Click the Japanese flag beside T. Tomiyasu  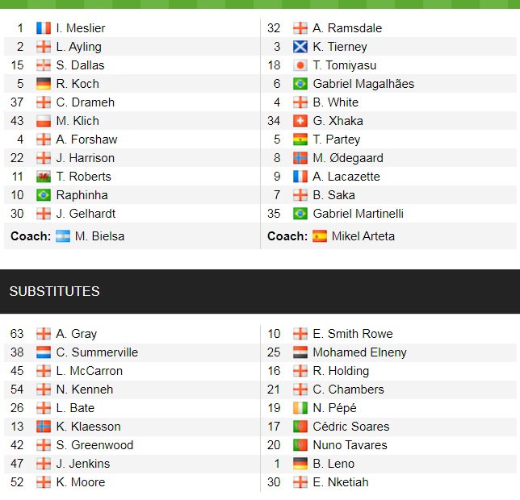(300, 65)
